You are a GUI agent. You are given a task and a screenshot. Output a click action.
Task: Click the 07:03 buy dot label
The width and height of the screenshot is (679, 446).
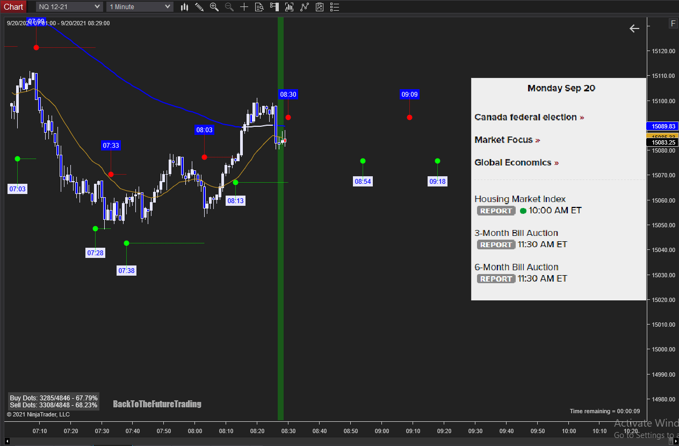(17, 189)
